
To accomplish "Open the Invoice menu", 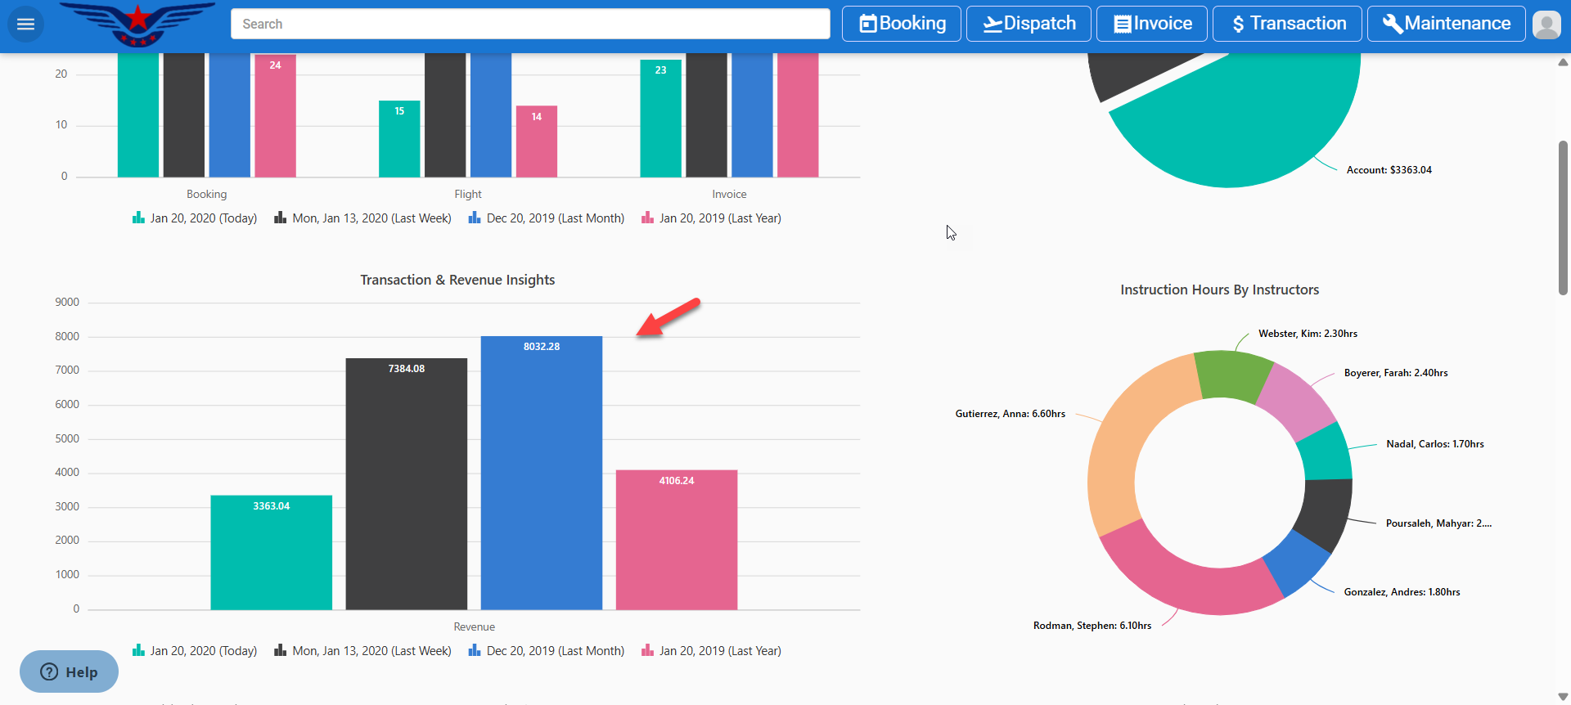I will (1152, 24).
